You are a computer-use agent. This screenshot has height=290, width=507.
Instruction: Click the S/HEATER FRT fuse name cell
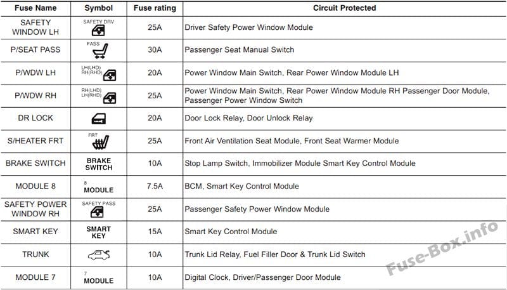35,141
